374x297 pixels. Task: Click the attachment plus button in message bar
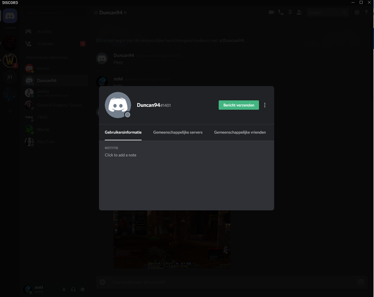coord(102,282)
